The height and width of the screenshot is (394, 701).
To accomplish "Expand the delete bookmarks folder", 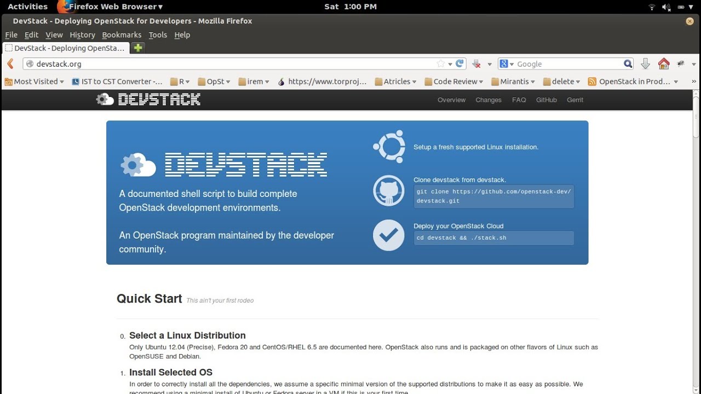I will coord(562,82).
